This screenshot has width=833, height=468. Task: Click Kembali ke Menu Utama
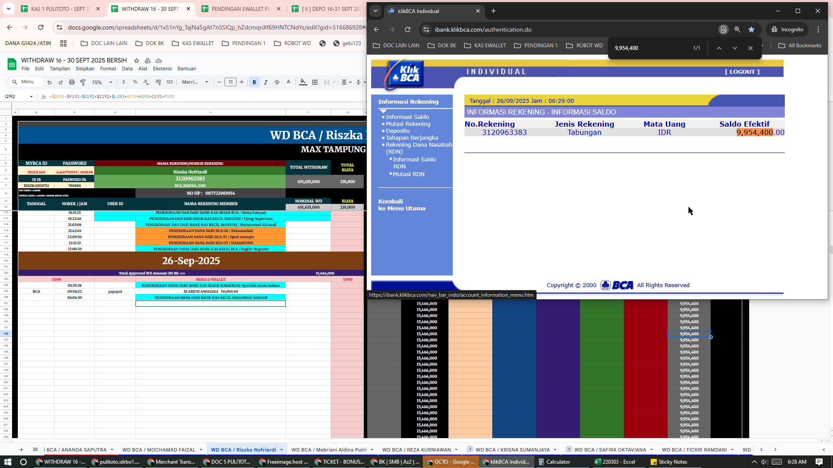pyautogui.click(x=402, y=205)
